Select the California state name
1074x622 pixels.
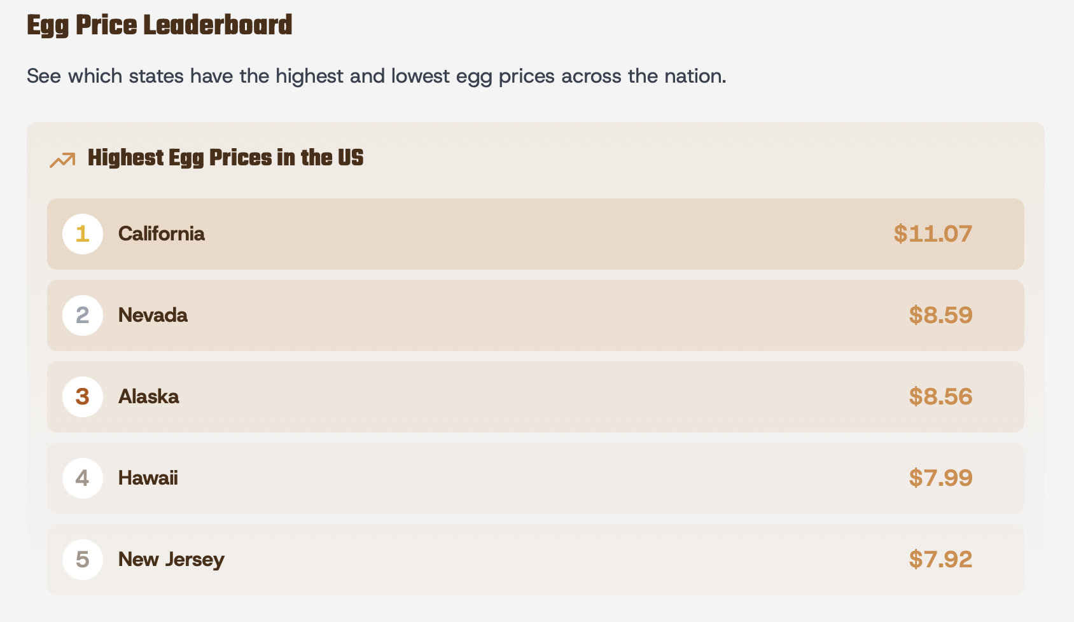162,234
